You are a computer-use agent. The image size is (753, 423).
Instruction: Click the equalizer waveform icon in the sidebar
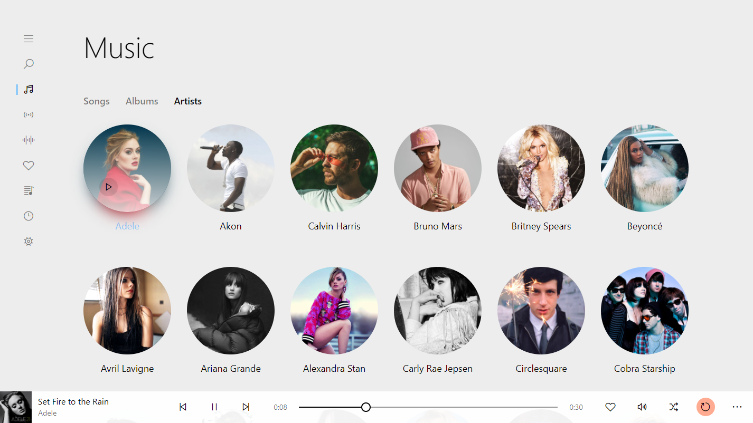[29, 140]
